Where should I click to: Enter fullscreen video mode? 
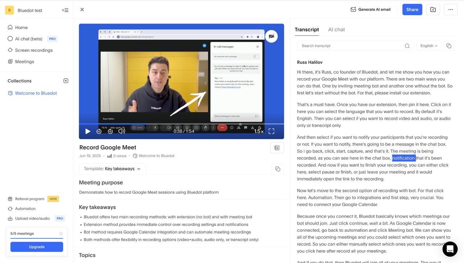(x=272, y=131)
